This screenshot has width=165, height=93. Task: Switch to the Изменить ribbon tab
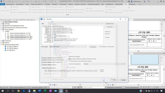pos(132,4)
